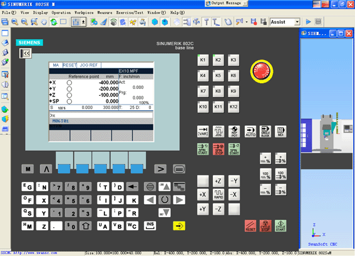Open the www.swansc.com link
This screenshot has height=256, width=355.
click(35, 253)
